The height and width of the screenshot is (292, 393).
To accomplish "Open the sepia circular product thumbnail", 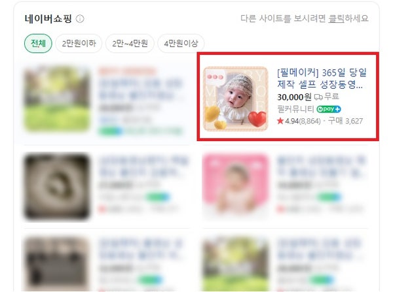I will 57,186.
